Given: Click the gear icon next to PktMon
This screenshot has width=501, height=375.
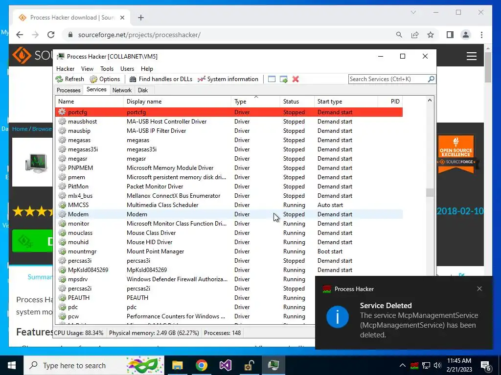Looking at the screenshot, I should point(62,186).
